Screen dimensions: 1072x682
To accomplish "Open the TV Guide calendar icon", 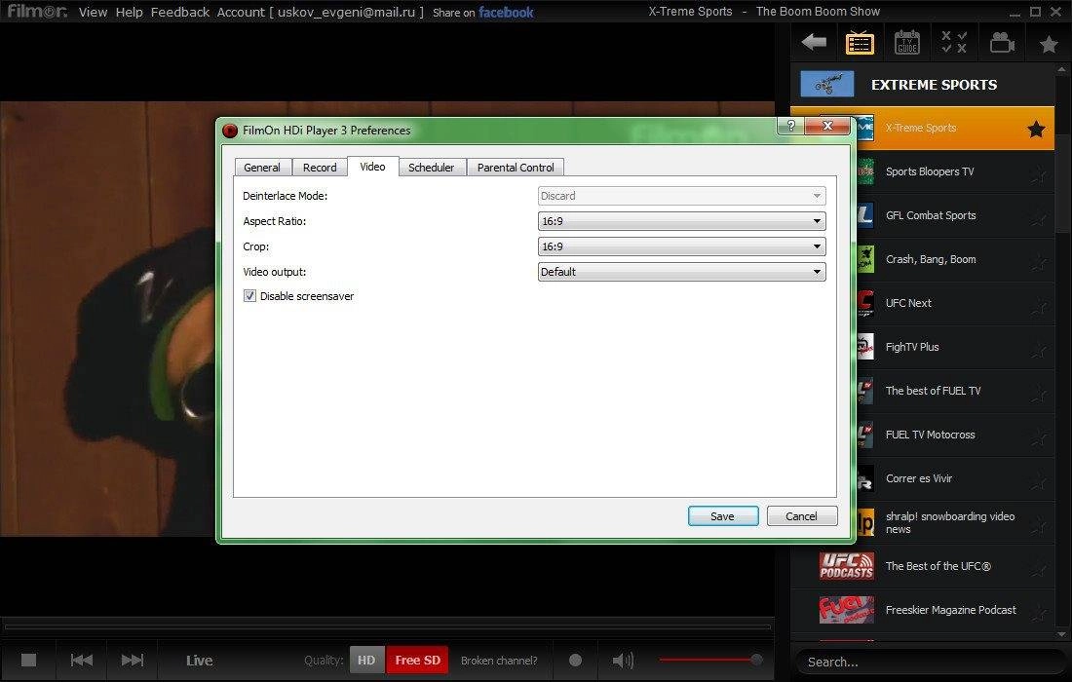I will (x=906, y=42).
